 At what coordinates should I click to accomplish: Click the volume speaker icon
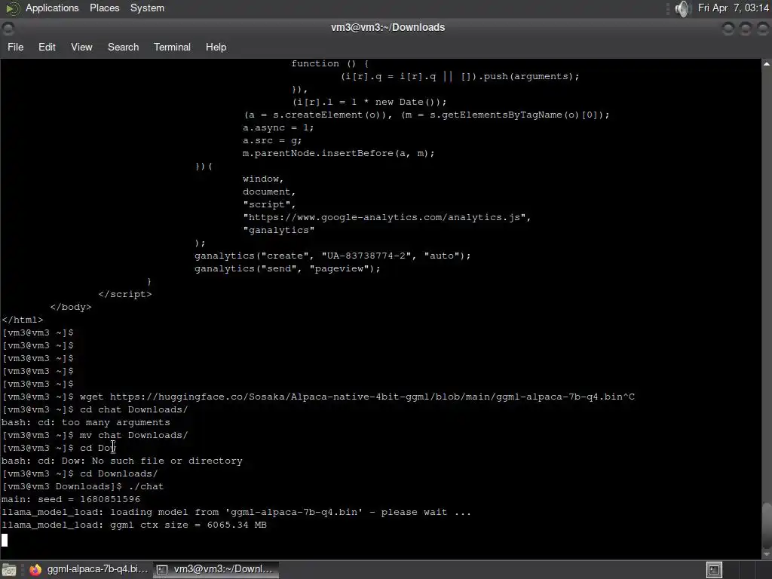point(682,8)
